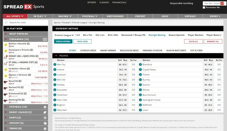227x131 pixels.
Task: Click Luton price 29 - 30.5
Action: [x=208, y=110]
